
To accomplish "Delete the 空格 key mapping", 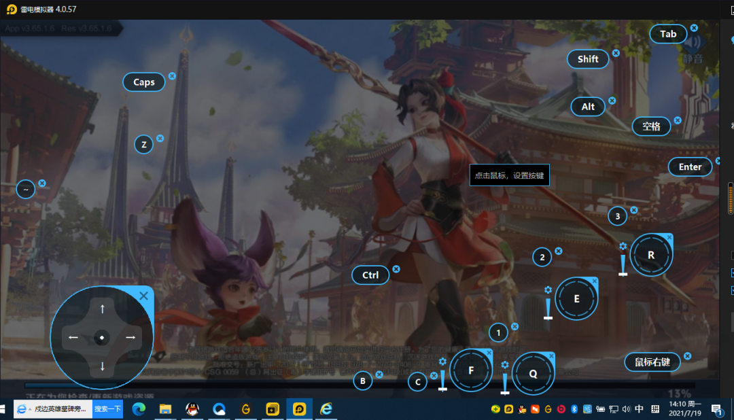I will point(678,120).
